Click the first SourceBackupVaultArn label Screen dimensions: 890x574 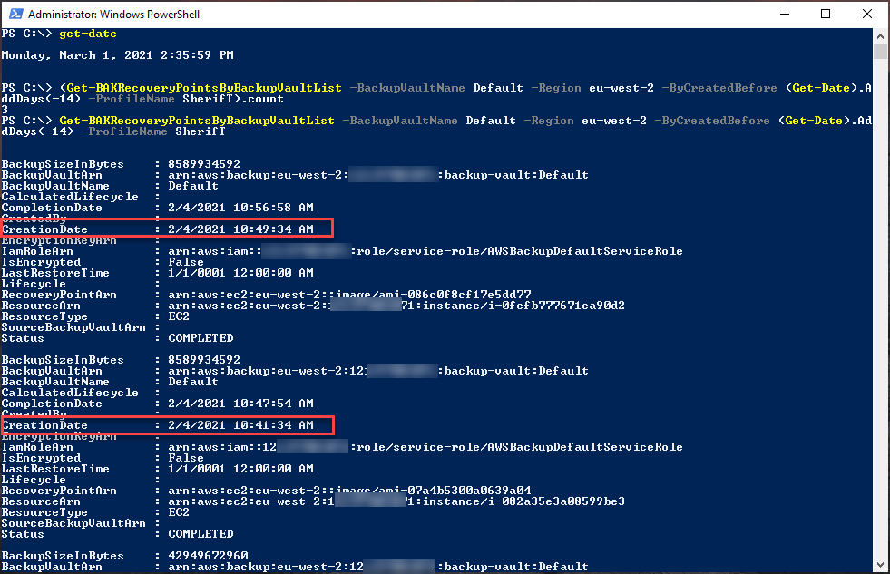coord(73,327)
